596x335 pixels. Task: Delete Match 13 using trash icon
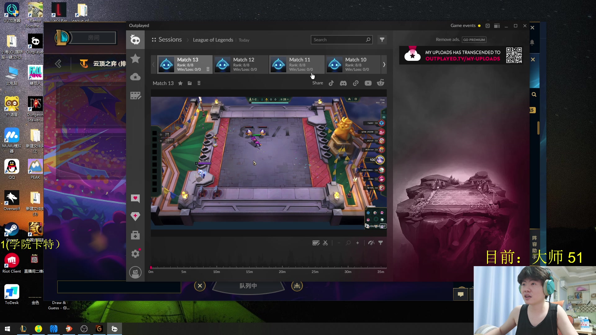tap(199, 83)
